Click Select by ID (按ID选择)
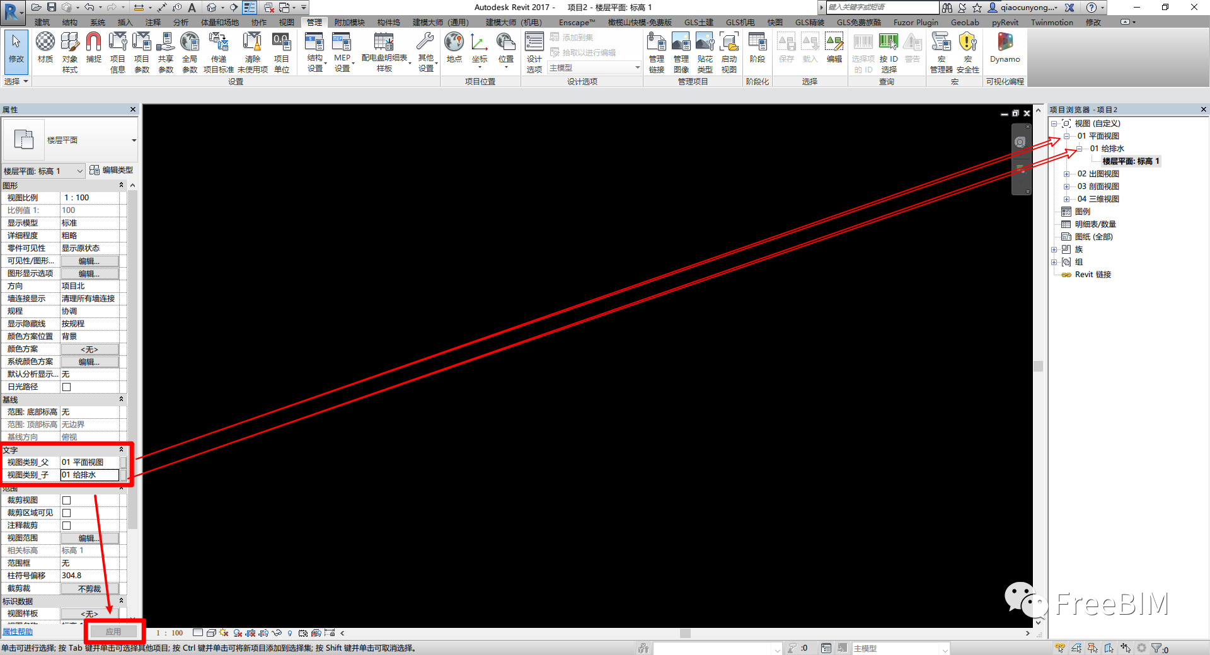 click(889, 52)
